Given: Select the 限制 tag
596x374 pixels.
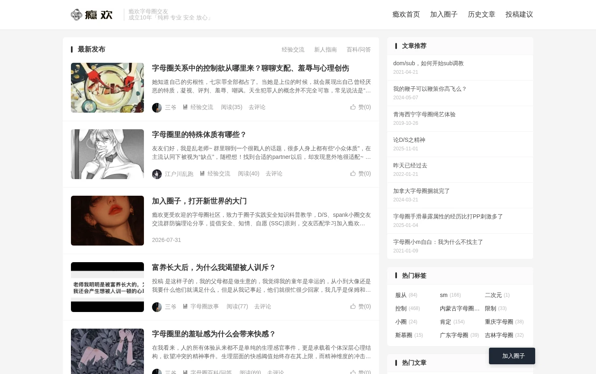Looking at the screenshot, I should [490, 308].
